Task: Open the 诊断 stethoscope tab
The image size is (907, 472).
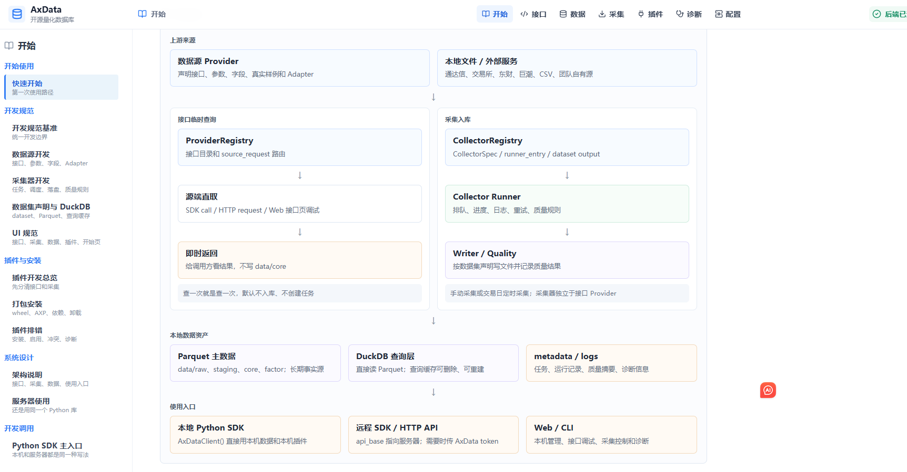Action: 689,14
